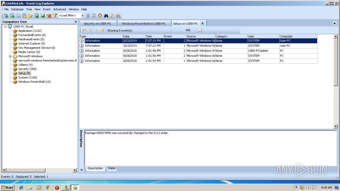Select HardwareEvents (0) log

click(31, 39)
